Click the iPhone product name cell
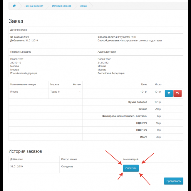Viewport: 191px width, 191px height. [x=14, y=92]
